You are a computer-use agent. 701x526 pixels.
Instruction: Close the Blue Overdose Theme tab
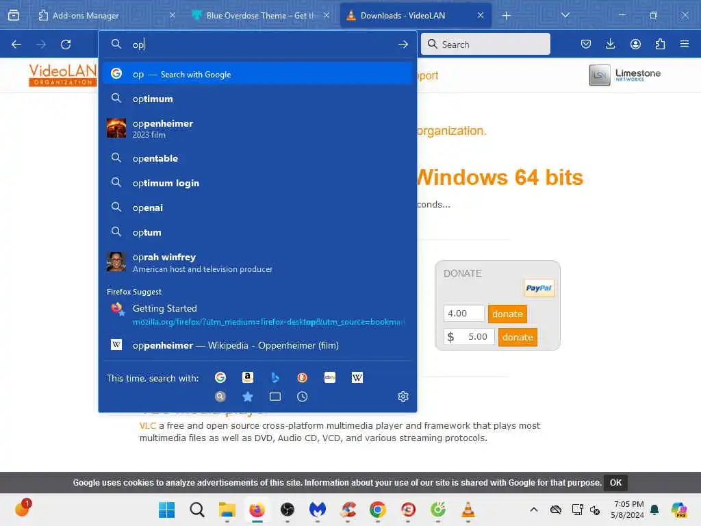click(327, 15)
